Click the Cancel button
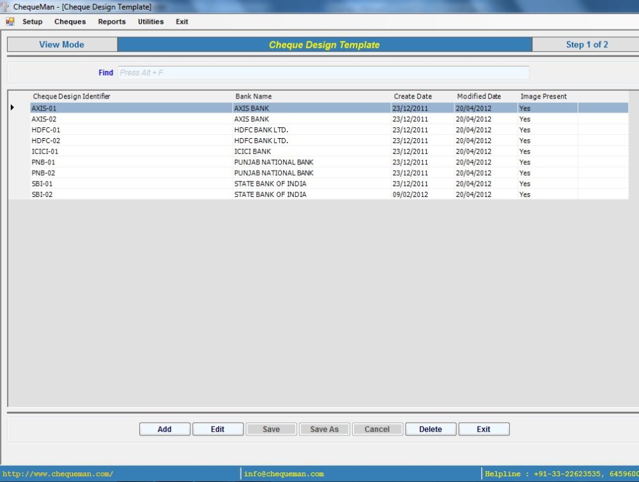 point(378,429)
